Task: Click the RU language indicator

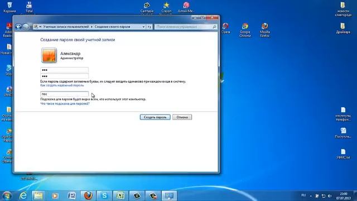Action: point(303,195)
